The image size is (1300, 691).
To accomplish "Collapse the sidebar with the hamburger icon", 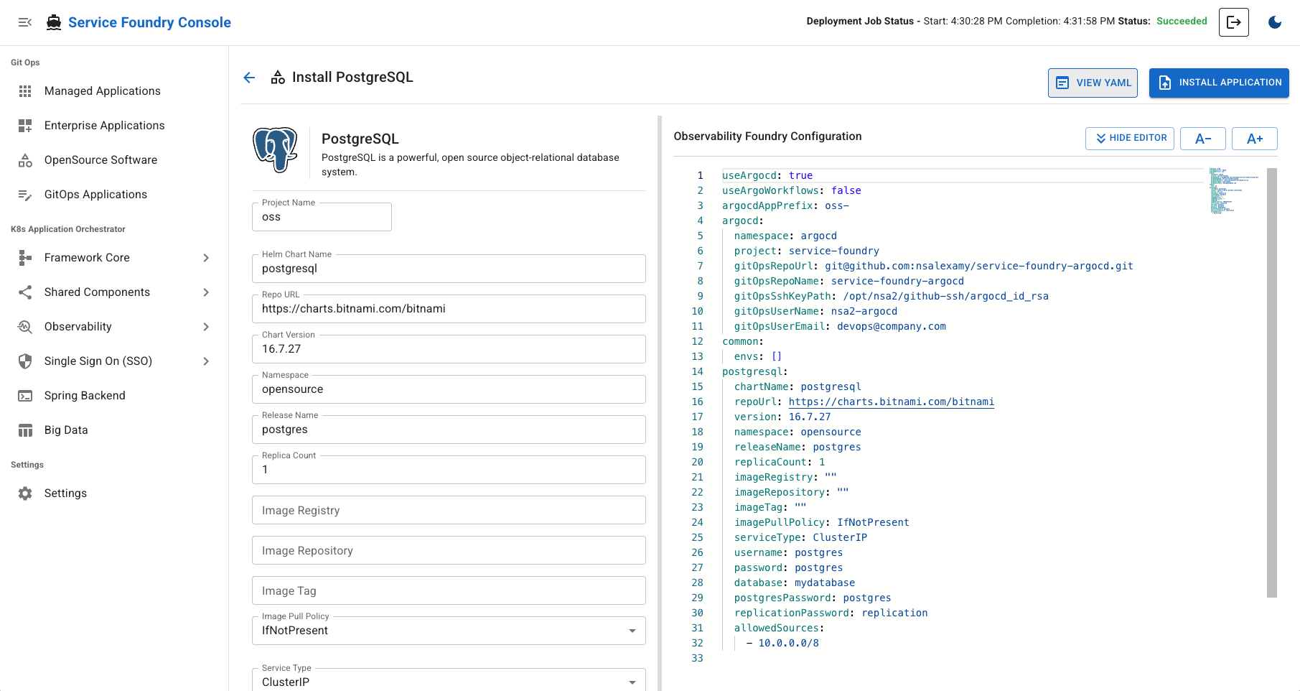I will [25, 22].
